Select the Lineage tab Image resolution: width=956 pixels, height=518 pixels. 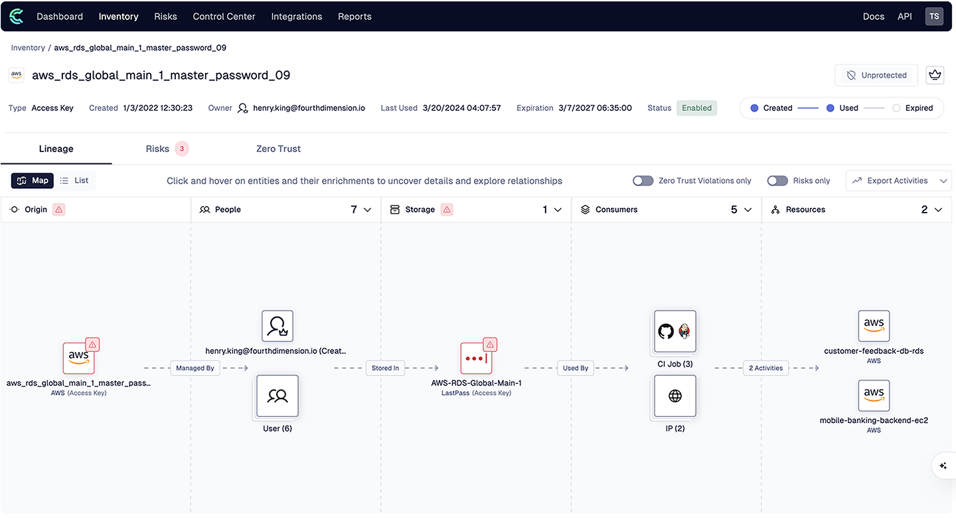pos(56,149)
